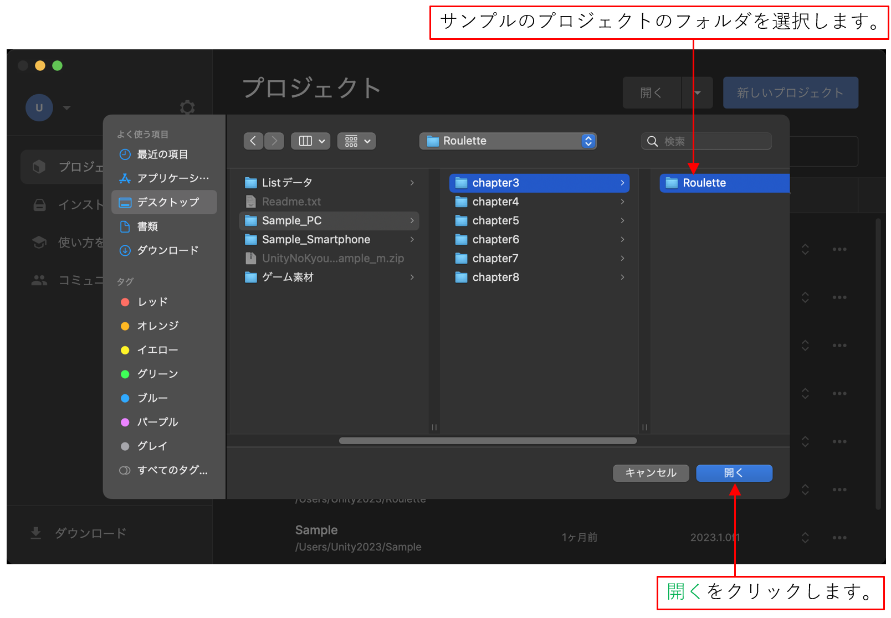This screenshot has width=891, height=618.
Task: Select デスクトップ in the favorites sidebar
Action: click(x=164, y=202)
